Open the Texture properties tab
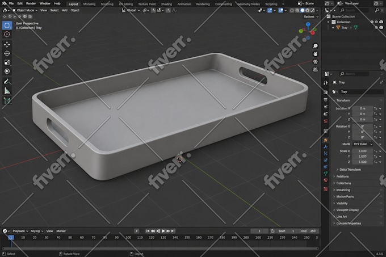 325,189
